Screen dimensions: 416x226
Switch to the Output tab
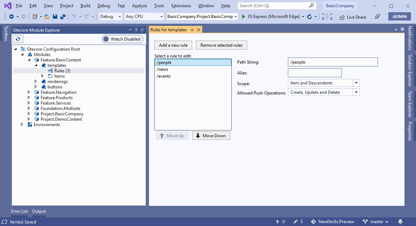39,211
